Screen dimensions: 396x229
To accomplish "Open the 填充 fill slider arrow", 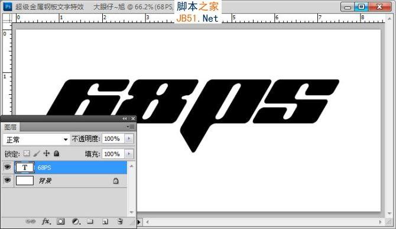I will tap(129, 154).
